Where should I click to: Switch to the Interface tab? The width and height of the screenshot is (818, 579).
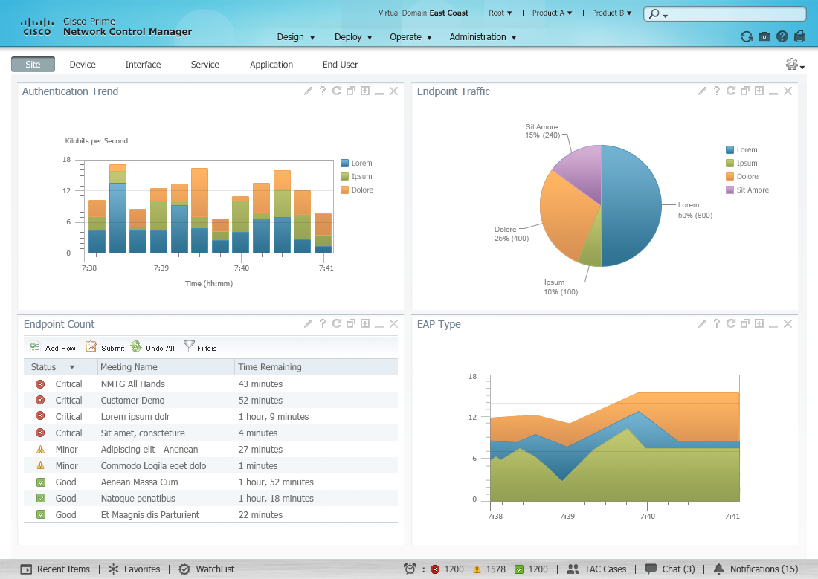pyautogui.click(x=143, y=65)
